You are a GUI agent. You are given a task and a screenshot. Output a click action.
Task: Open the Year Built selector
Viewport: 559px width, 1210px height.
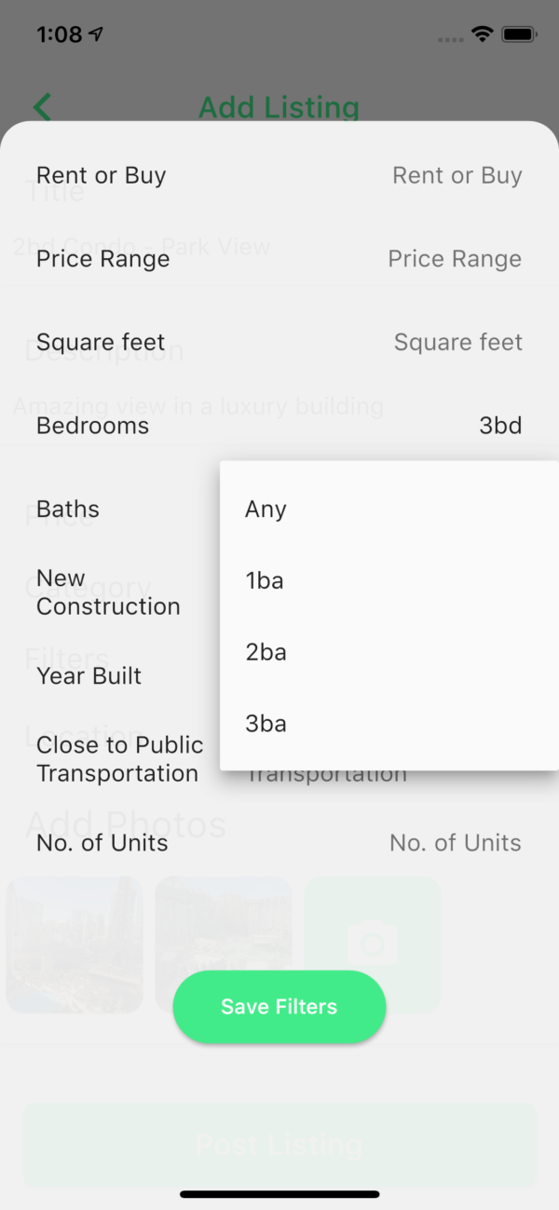click(89, 676)
